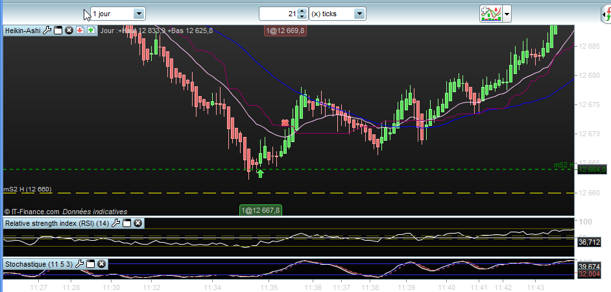
Task: Click green up-arrow icon beside Heikin-Ashi
Action: point(90,30)
